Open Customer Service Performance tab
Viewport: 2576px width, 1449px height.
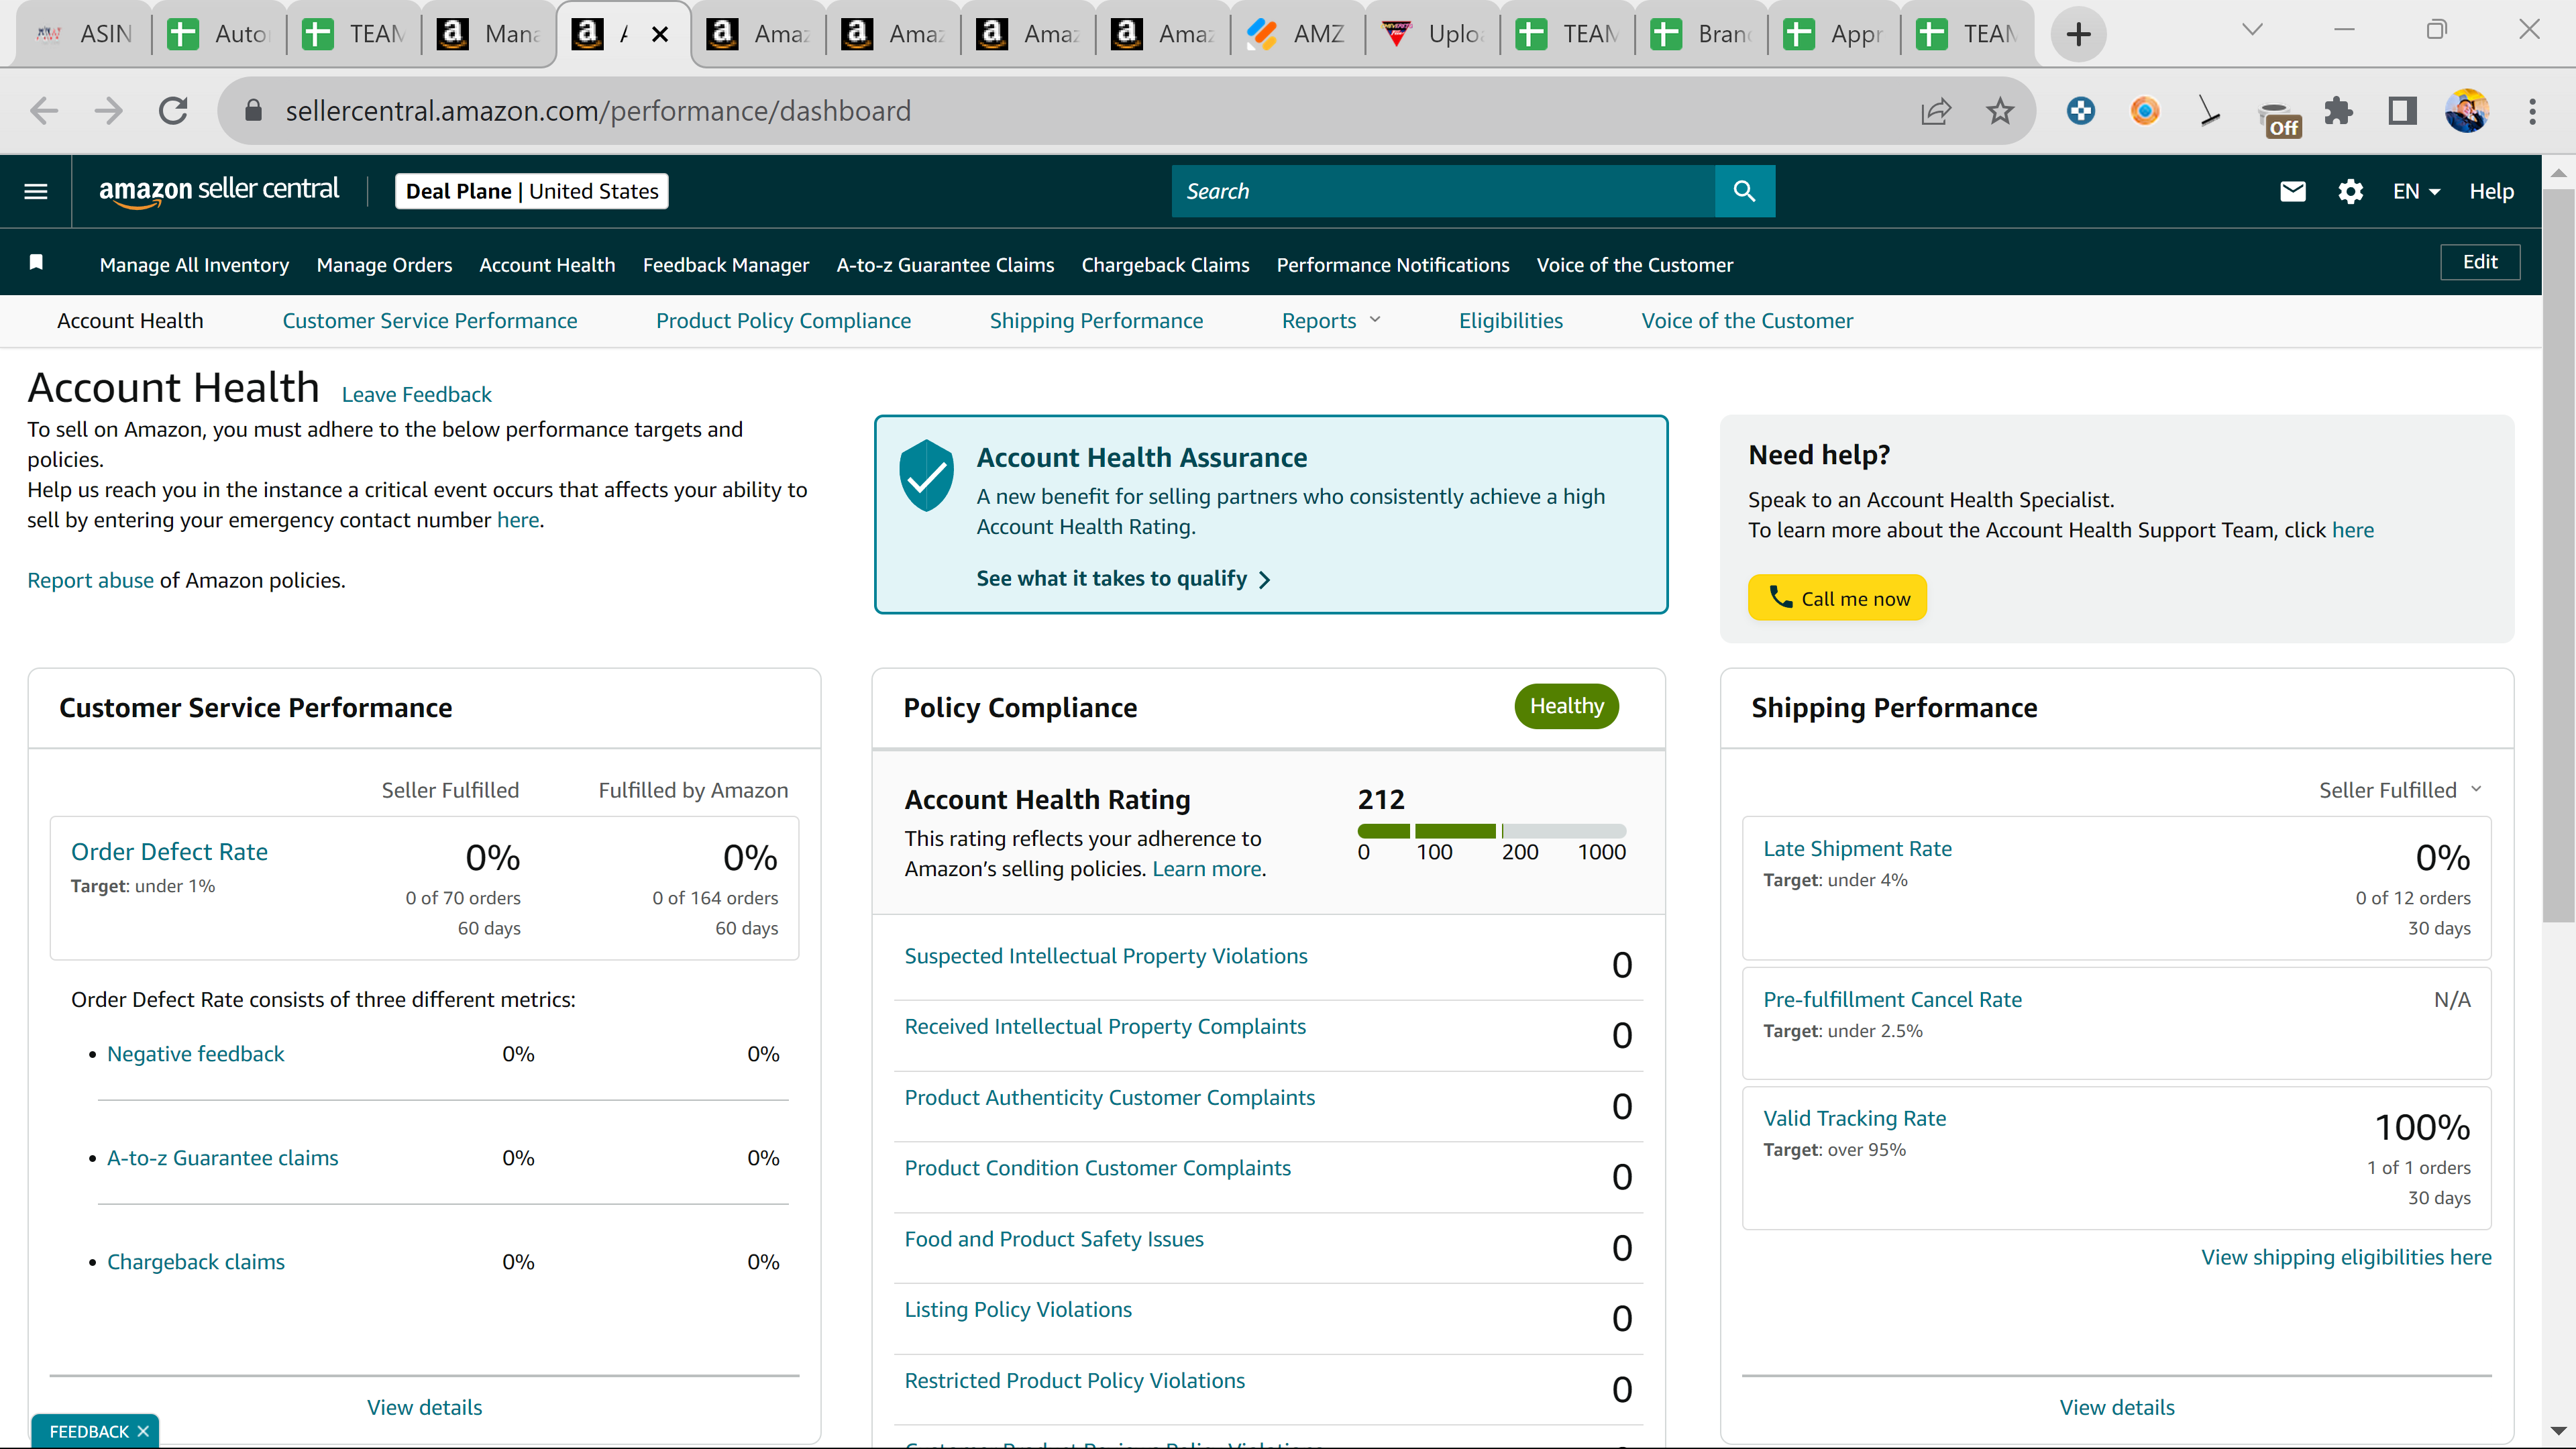point(429,321)
